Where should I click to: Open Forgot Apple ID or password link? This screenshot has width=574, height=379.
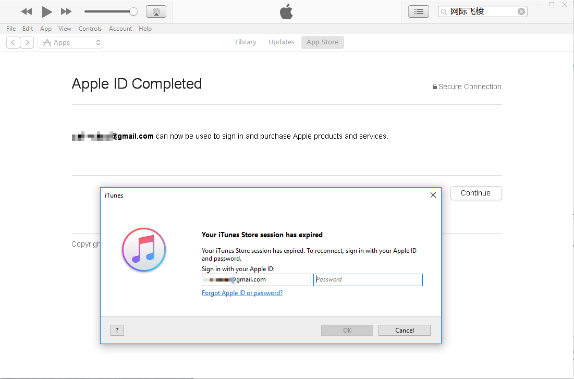coord(242,293)
